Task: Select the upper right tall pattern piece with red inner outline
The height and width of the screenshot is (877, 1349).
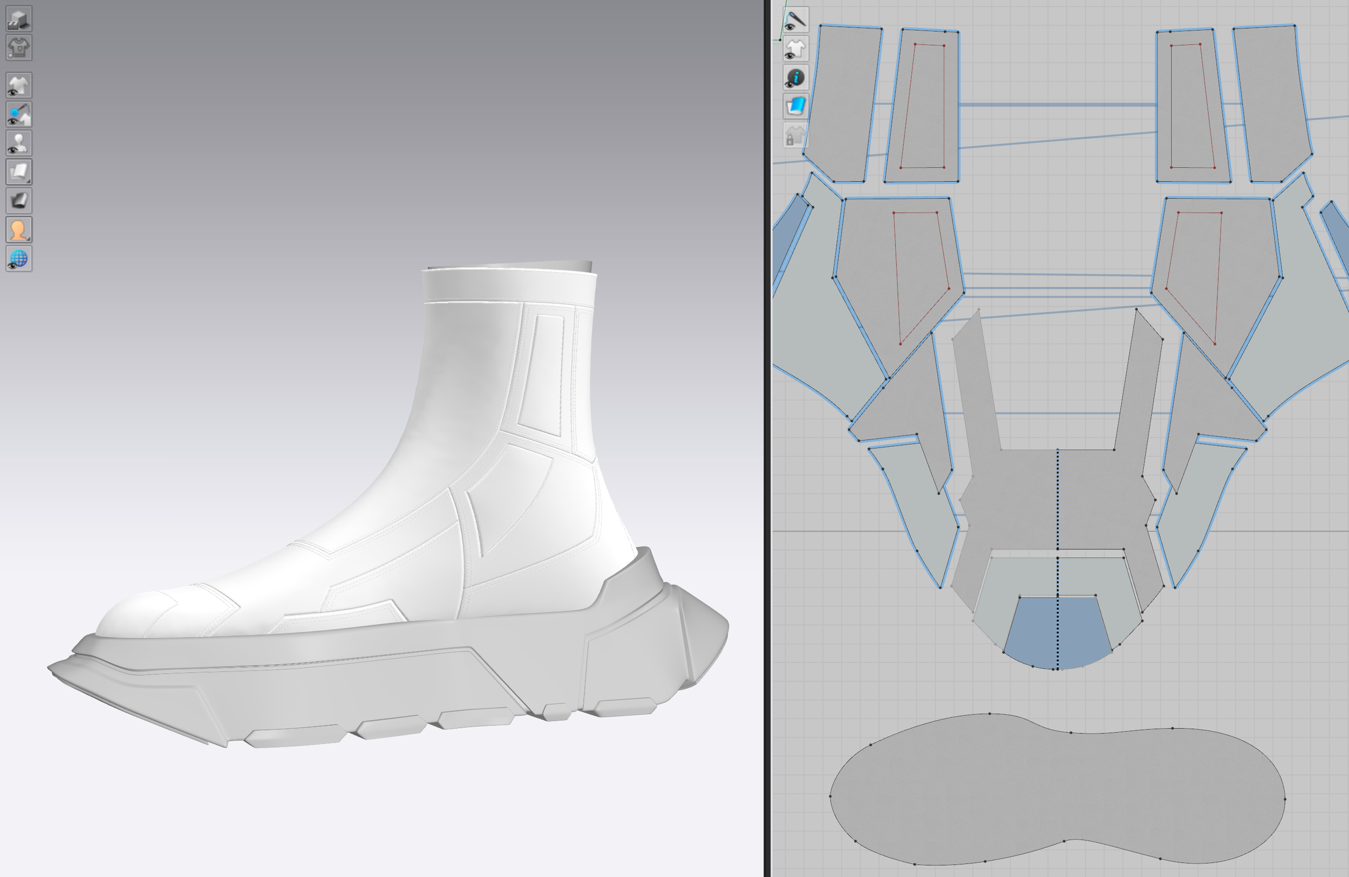Action: click(1193, 106)
